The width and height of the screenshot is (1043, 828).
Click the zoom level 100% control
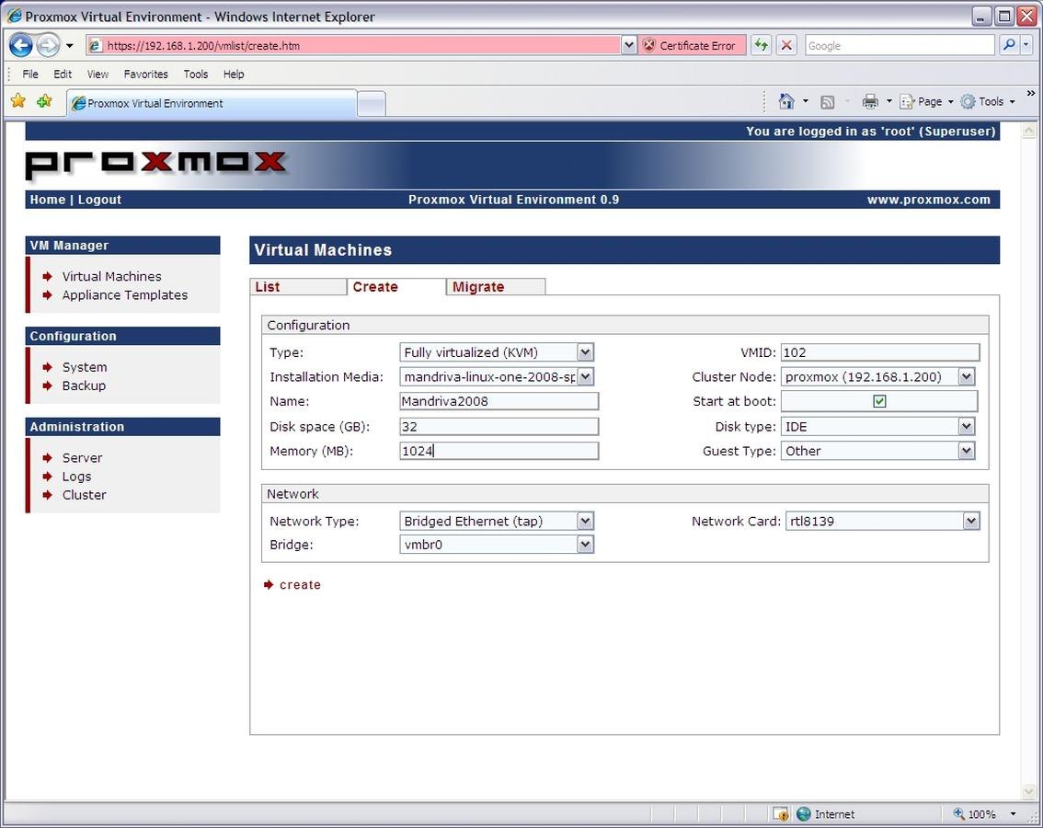coord(984,814)
